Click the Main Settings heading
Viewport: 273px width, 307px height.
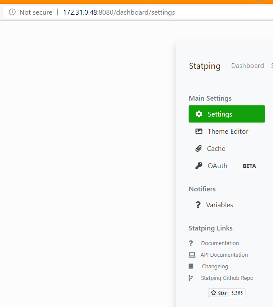point(210,98)
